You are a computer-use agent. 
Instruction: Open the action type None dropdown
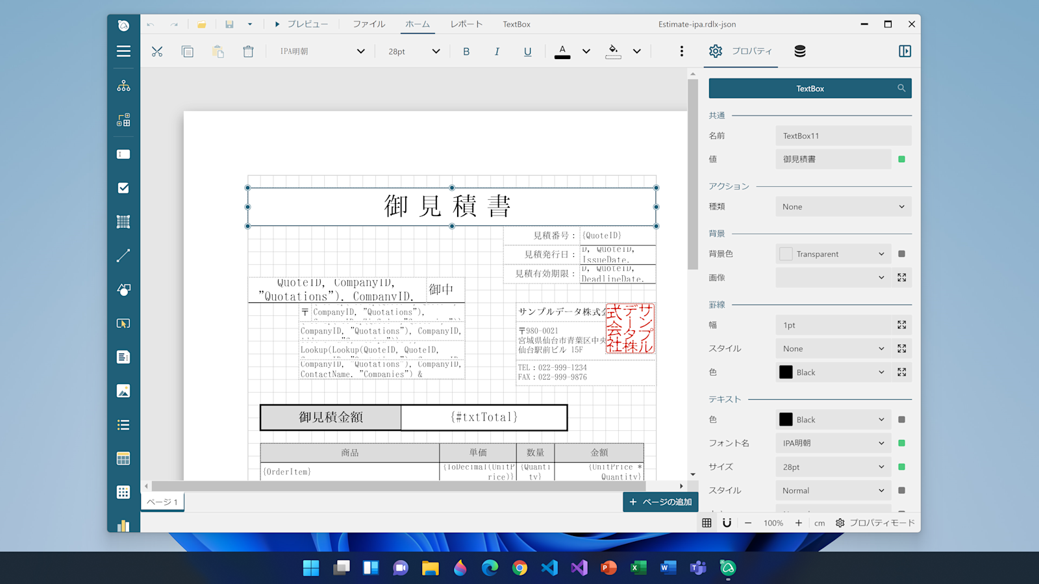point(843,207)
